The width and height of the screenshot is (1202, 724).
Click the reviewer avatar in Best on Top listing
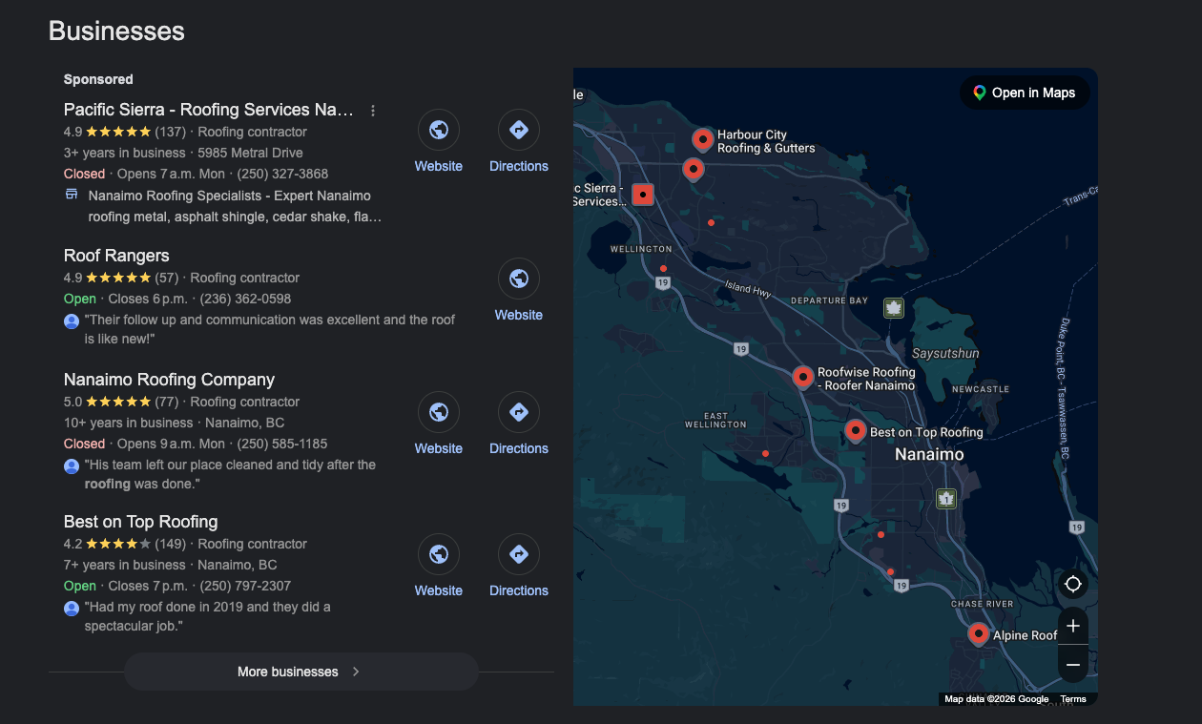coord(72,609)
